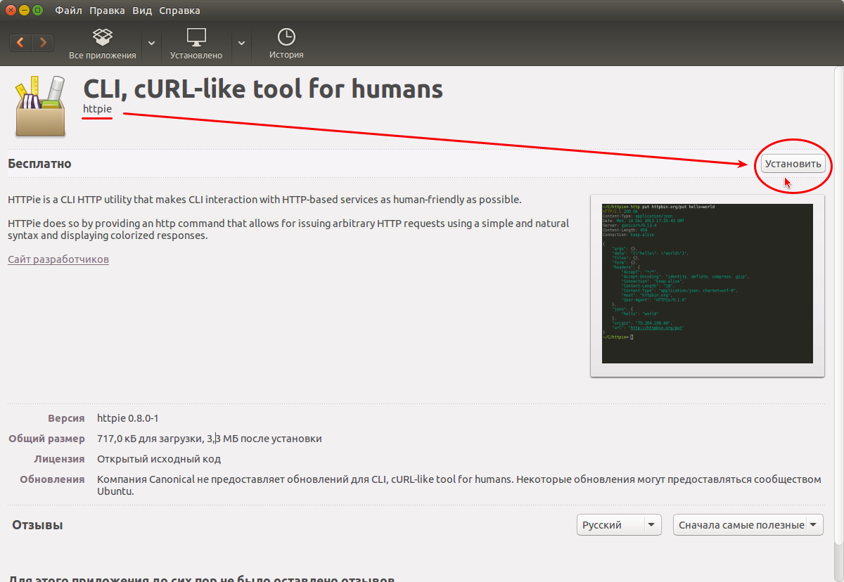Open the История section

coord(286,44)
